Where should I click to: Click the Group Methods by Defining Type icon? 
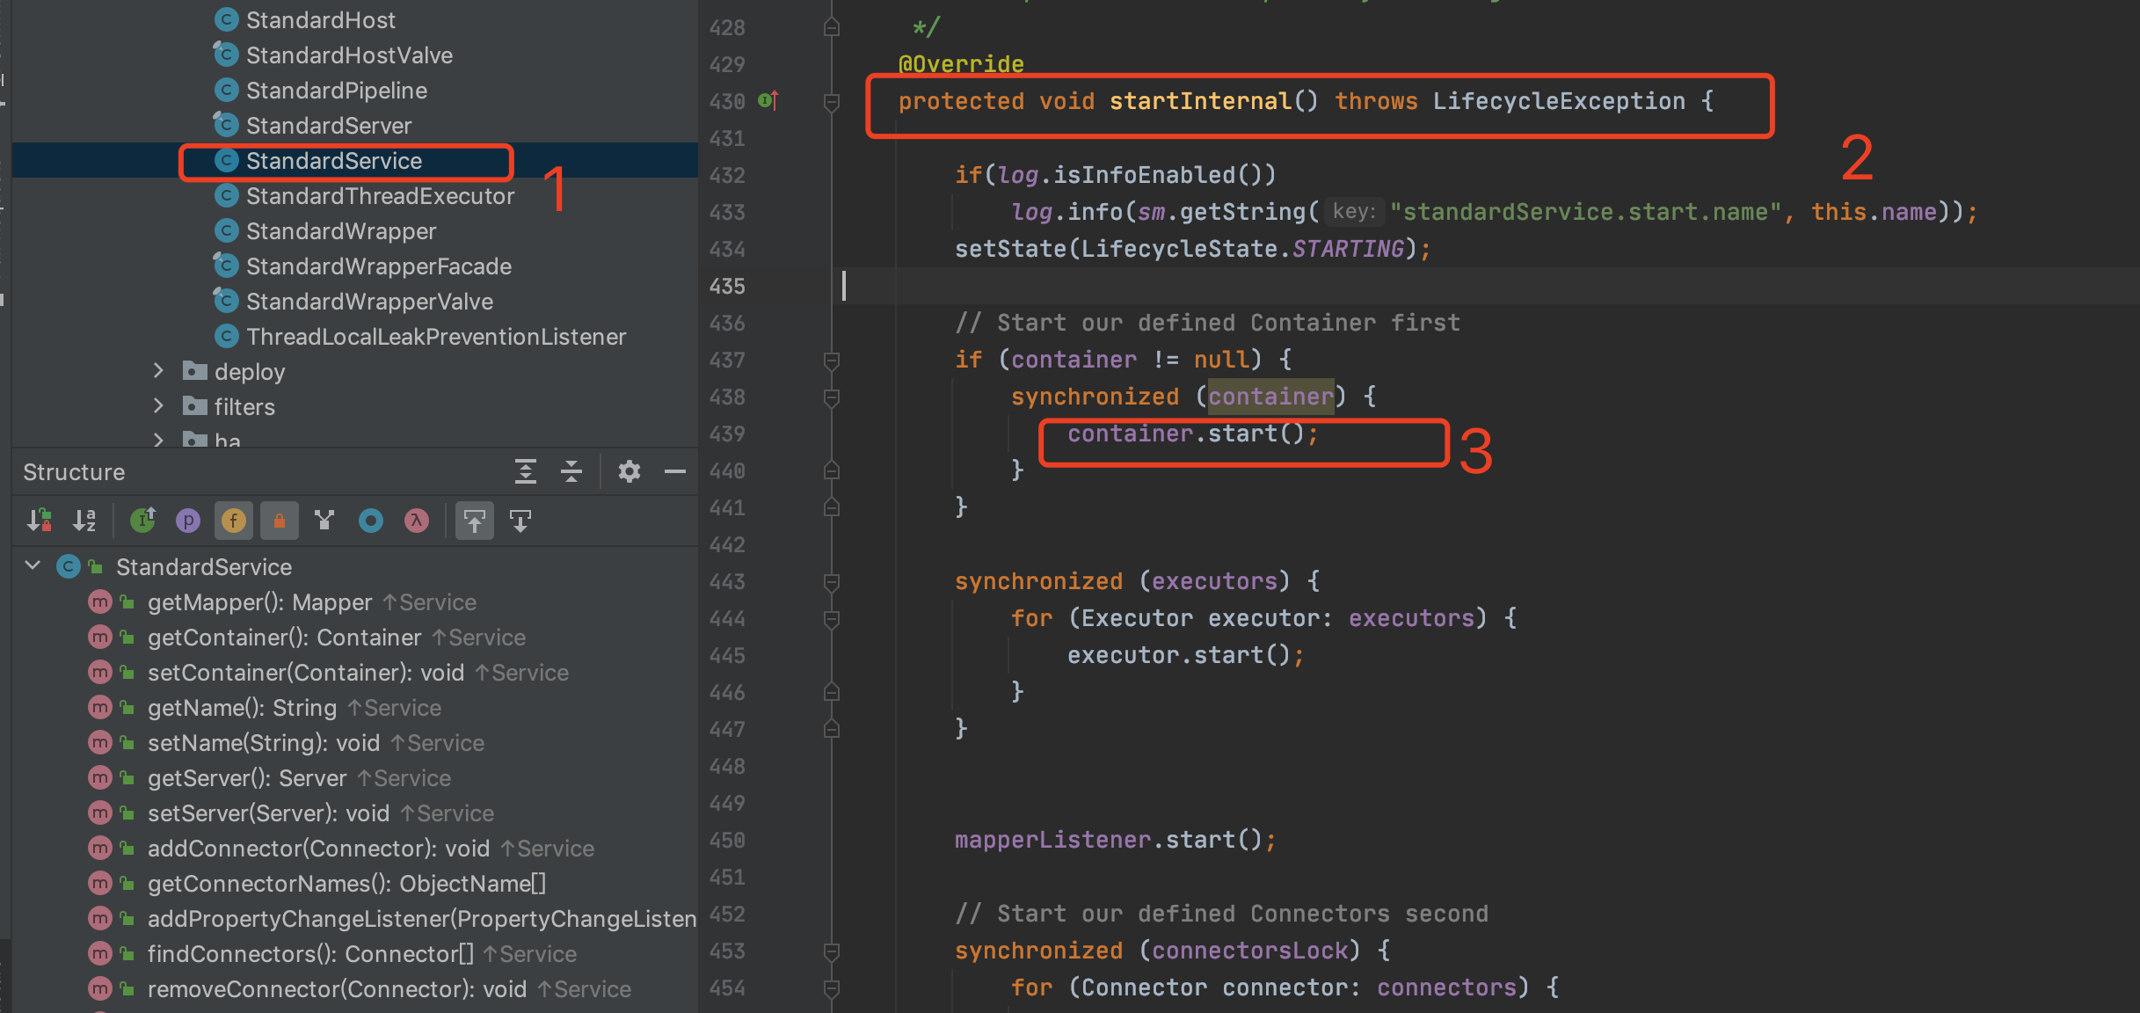tap(324, 521)
